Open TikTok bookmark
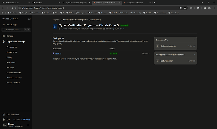The height and width of the screenshot is (129, 217). point(70,13)
